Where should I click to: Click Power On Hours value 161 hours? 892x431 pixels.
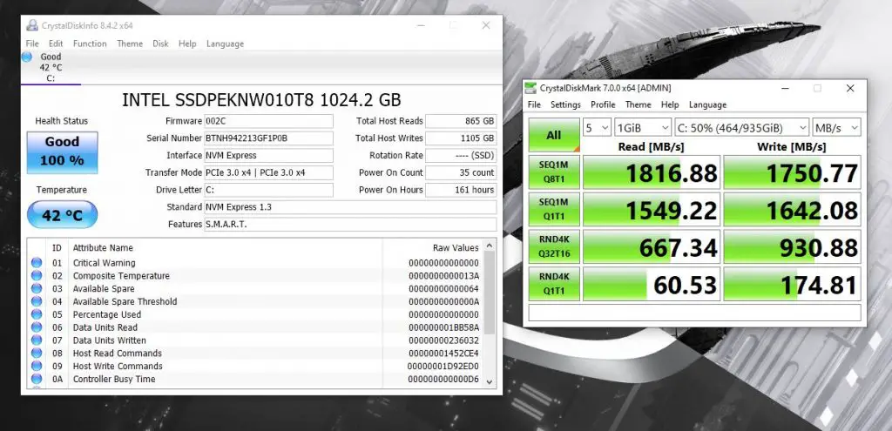pyautogui.click(x=461, y=190)
